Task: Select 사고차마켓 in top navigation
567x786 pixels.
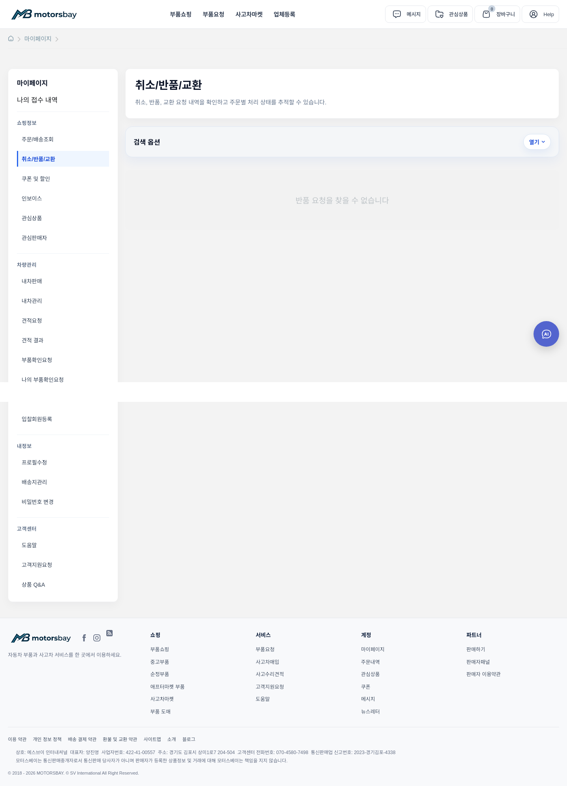Action: pos(249,14)
